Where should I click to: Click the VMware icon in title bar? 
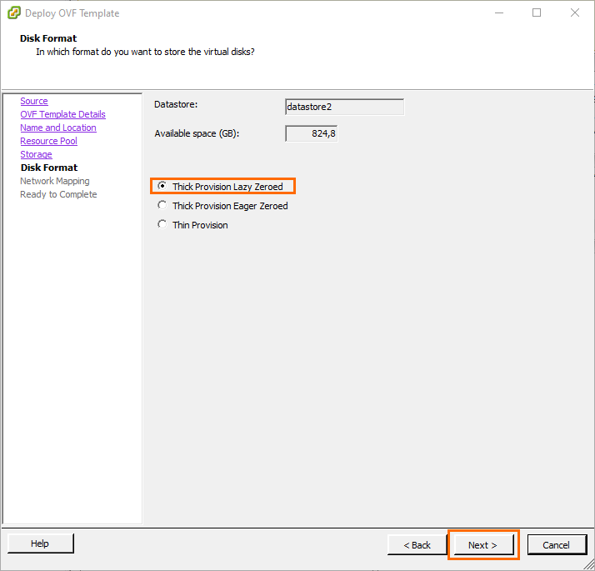[12, 13]
